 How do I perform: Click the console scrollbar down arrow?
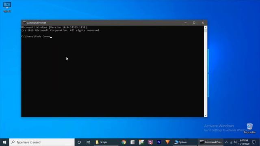206,115
